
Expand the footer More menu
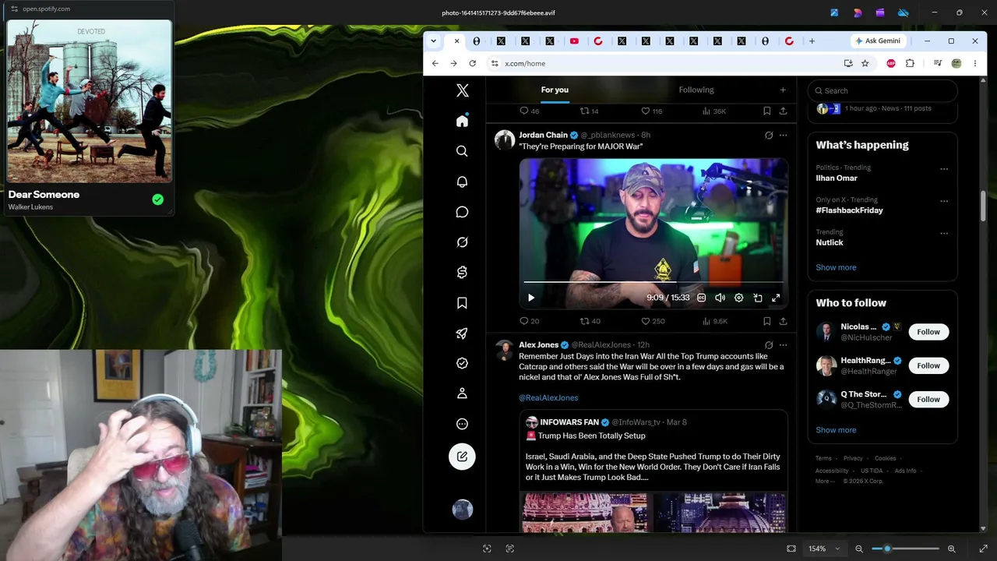[x=825, y=482]
